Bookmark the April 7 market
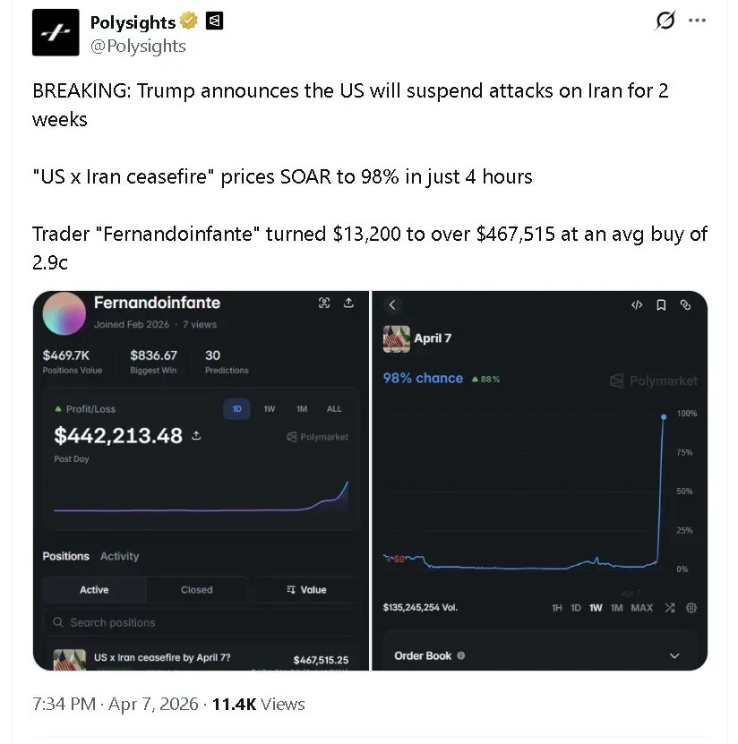The image size is (738, 744). (x=661, y=304)
